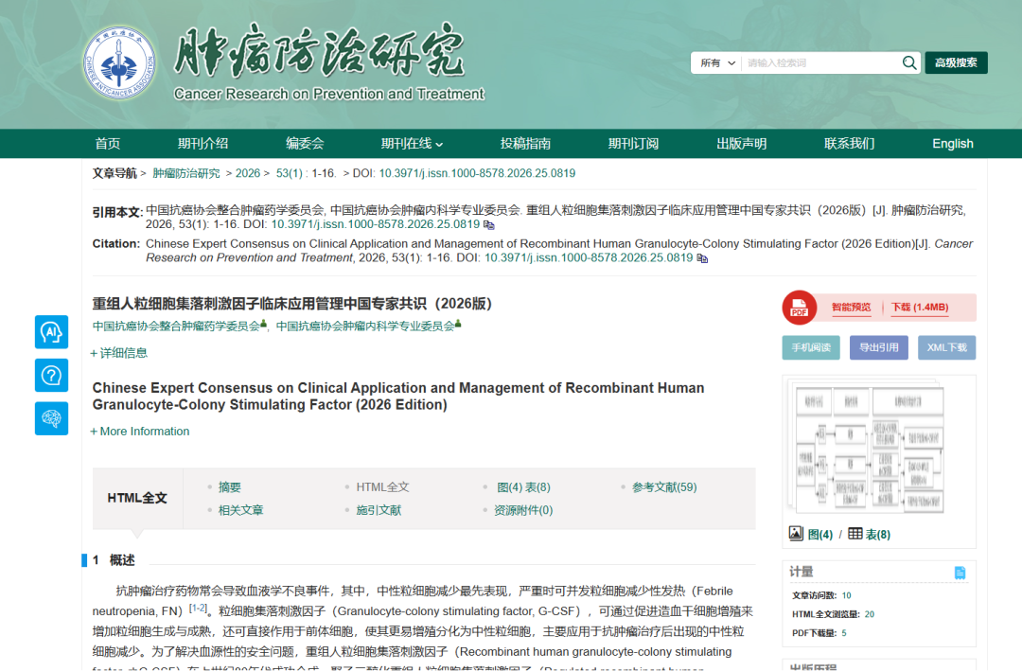
Task: Open DOI link in Chinese citation
Action: [376, 224]
